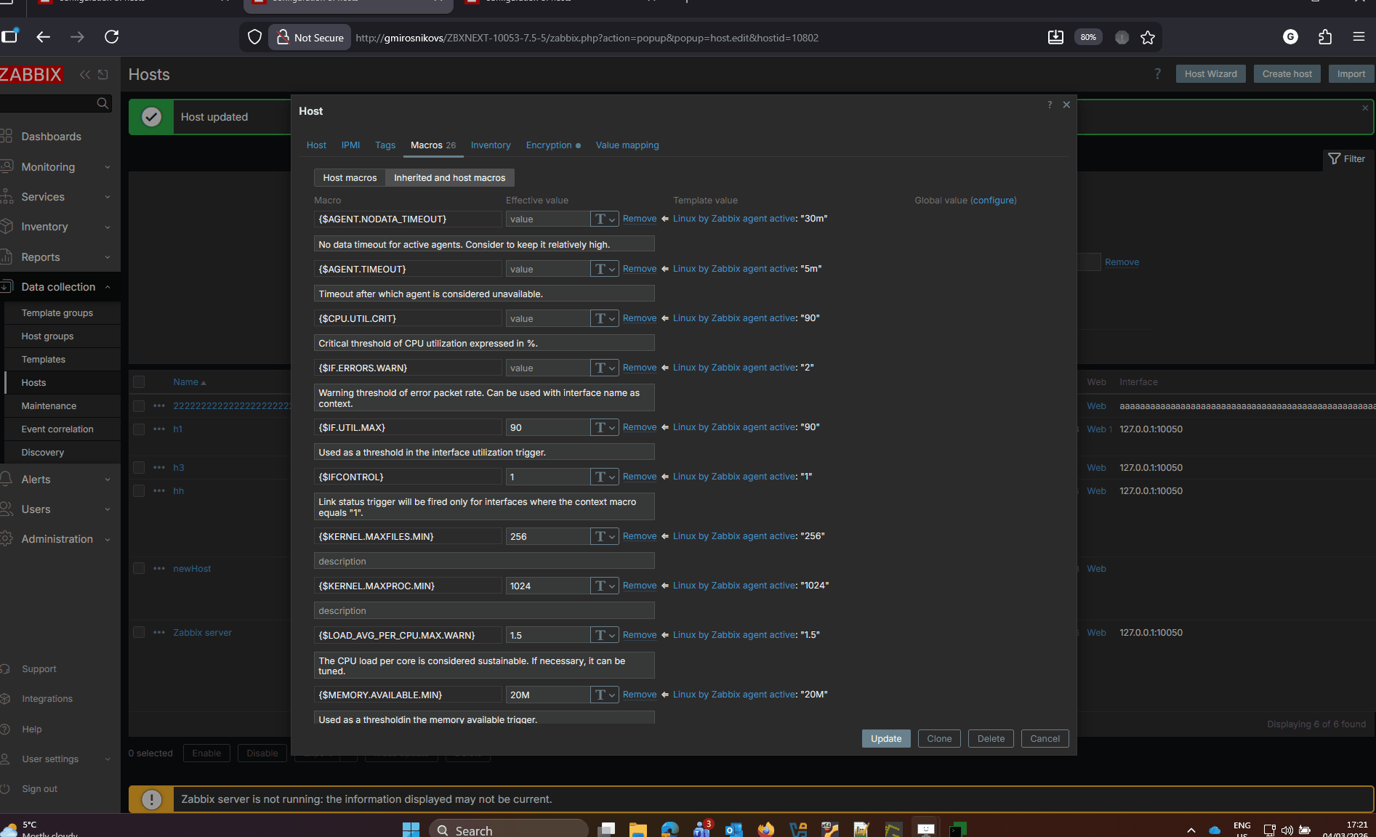Open the browser extensions puzzle icon
The image size is (1376, 837).
tap(1324, 37)
